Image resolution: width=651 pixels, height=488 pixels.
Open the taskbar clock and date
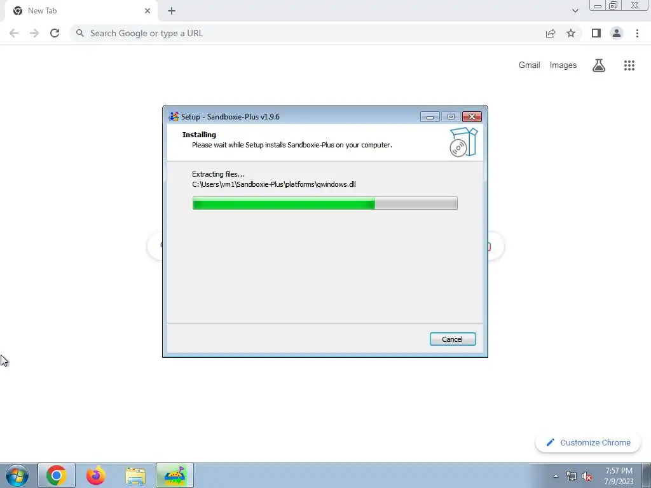(x=619, y=476)
